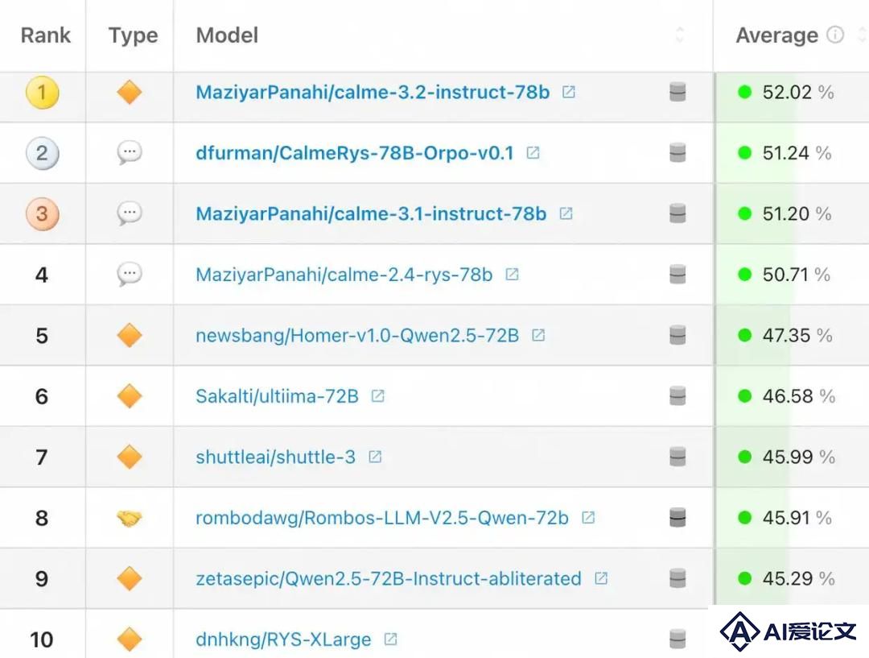Open MaziyarPanahi/calme-2.4-rys-78b model link
The image size is (869, 658).
pos(344,275)
